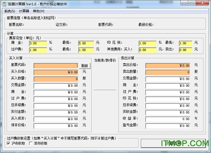The height and width of the screenshot is (153, 211).
Task: Click the 佣金 minimum field showing 5.00
Action: pos(86,43)
